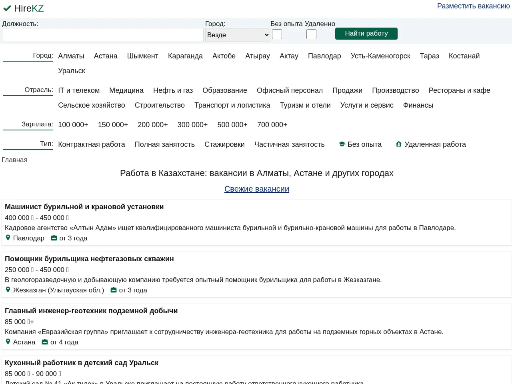The width and height of the screenshot is (512, 384).
Task: Select Рестораны и кафе industry
Action: coord(460,90)
